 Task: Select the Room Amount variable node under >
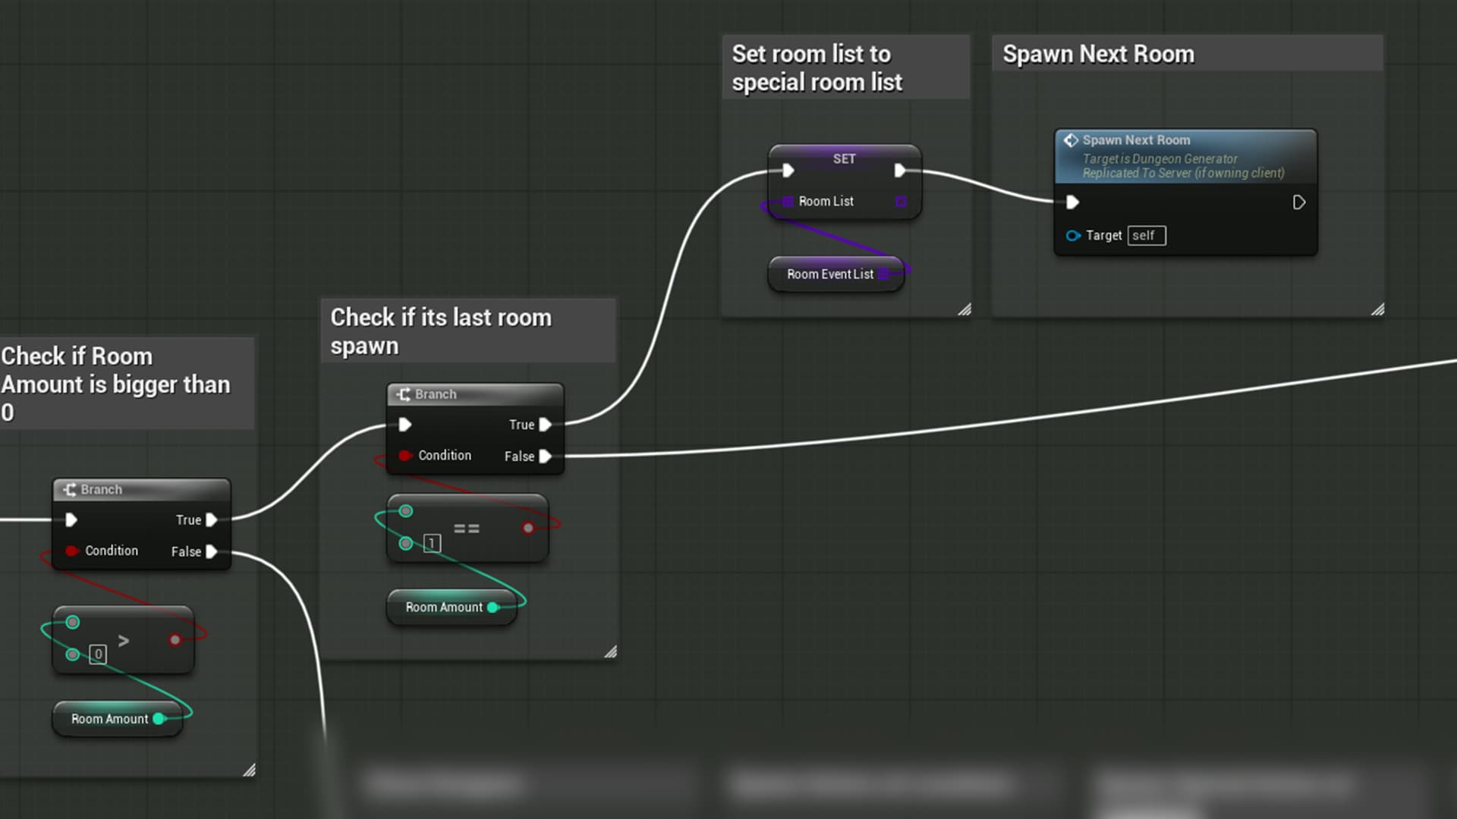[x=118, y=719]
